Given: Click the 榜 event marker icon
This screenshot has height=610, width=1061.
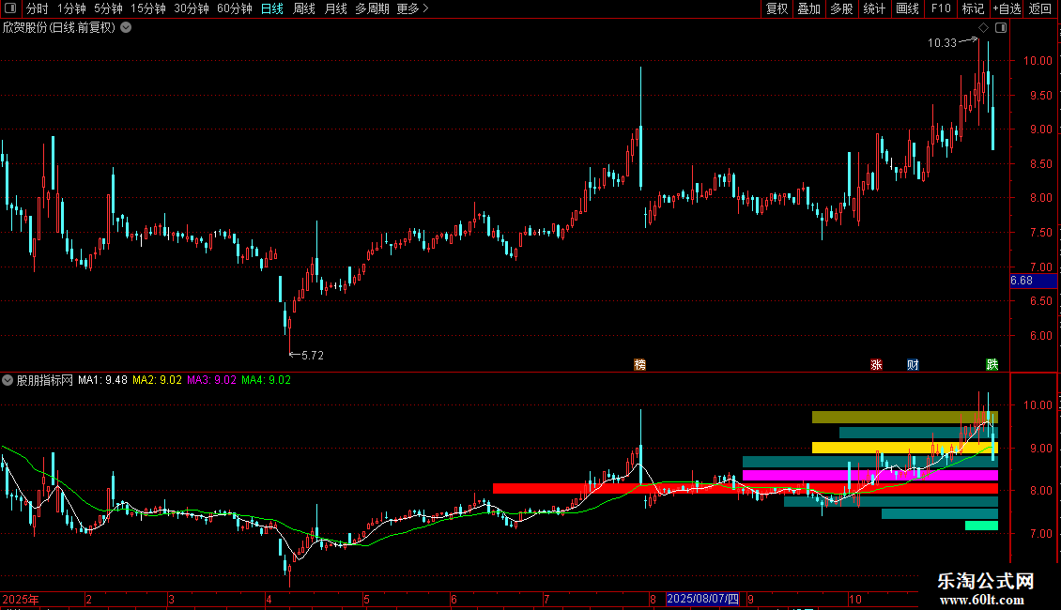Looking at the screenshot, I should [x=639, y=364].
